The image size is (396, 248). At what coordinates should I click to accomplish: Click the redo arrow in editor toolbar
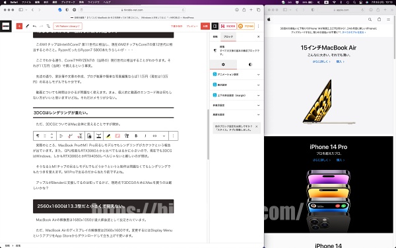(x=41, y=26)
